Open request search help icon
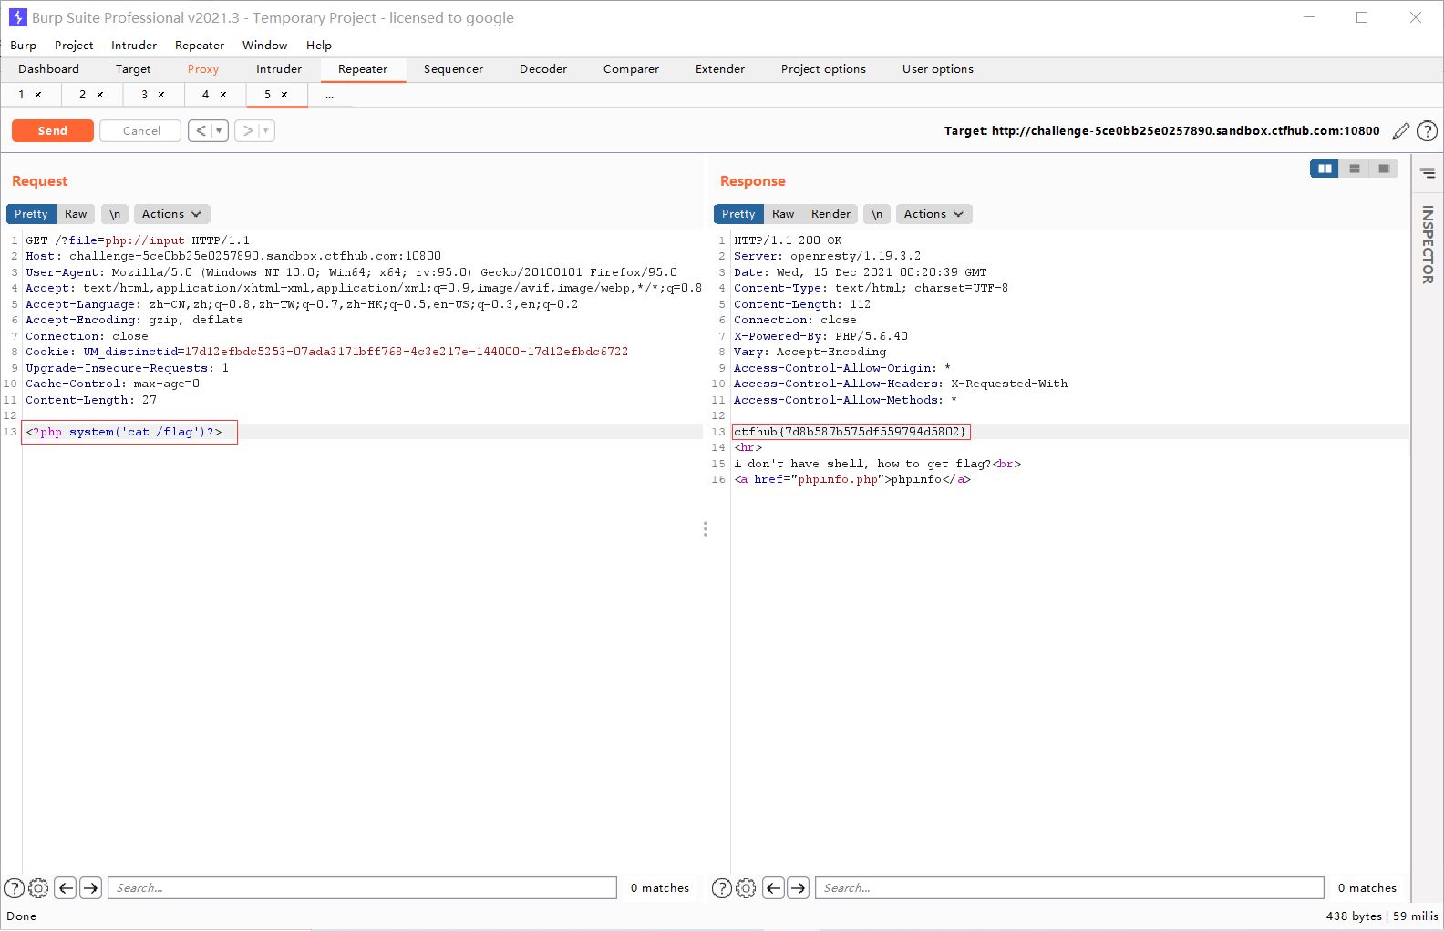Image resolution: width=1444 pixels, height=931 pixels. (15, 888)
